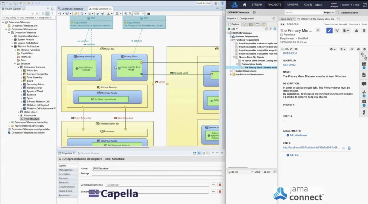Click the zoom out magnifier in diagram toolbar
This screenshot has height=204, width=368.
pos(130,14)
